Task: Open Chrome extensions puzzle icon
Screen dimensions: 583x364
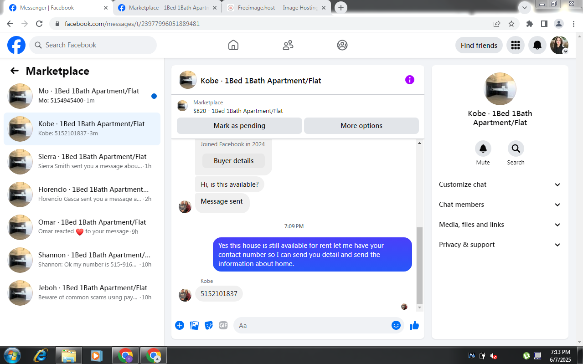Action: [529, 24]
